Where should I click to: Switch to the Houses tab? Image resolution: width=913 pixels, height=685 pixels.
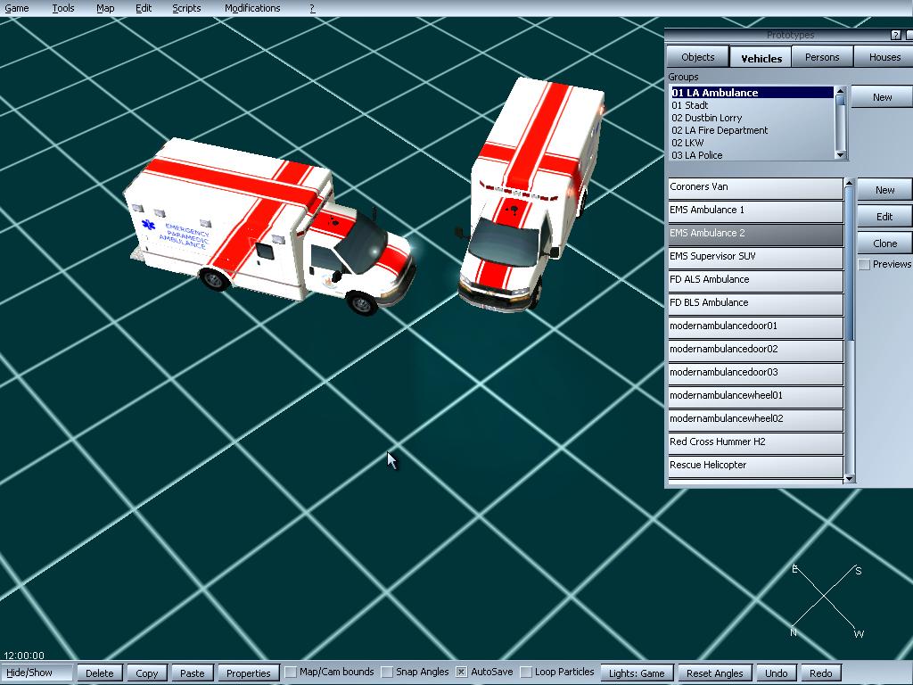pos(884,57)
